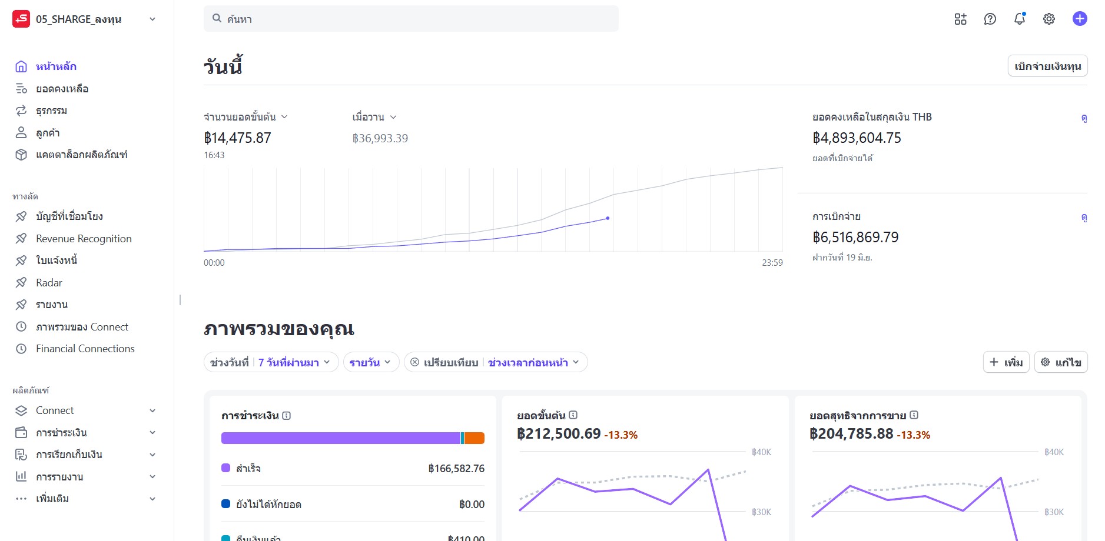Click info icon beside ยอดขั้นต้น card title

pos(573,415)
